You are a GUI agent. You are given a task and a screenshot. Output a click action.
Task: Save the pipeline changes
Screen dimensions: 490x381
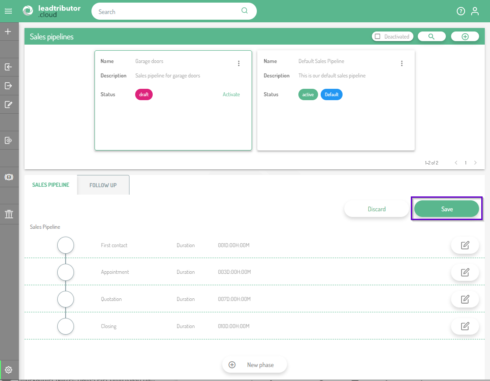pos(447,209)
